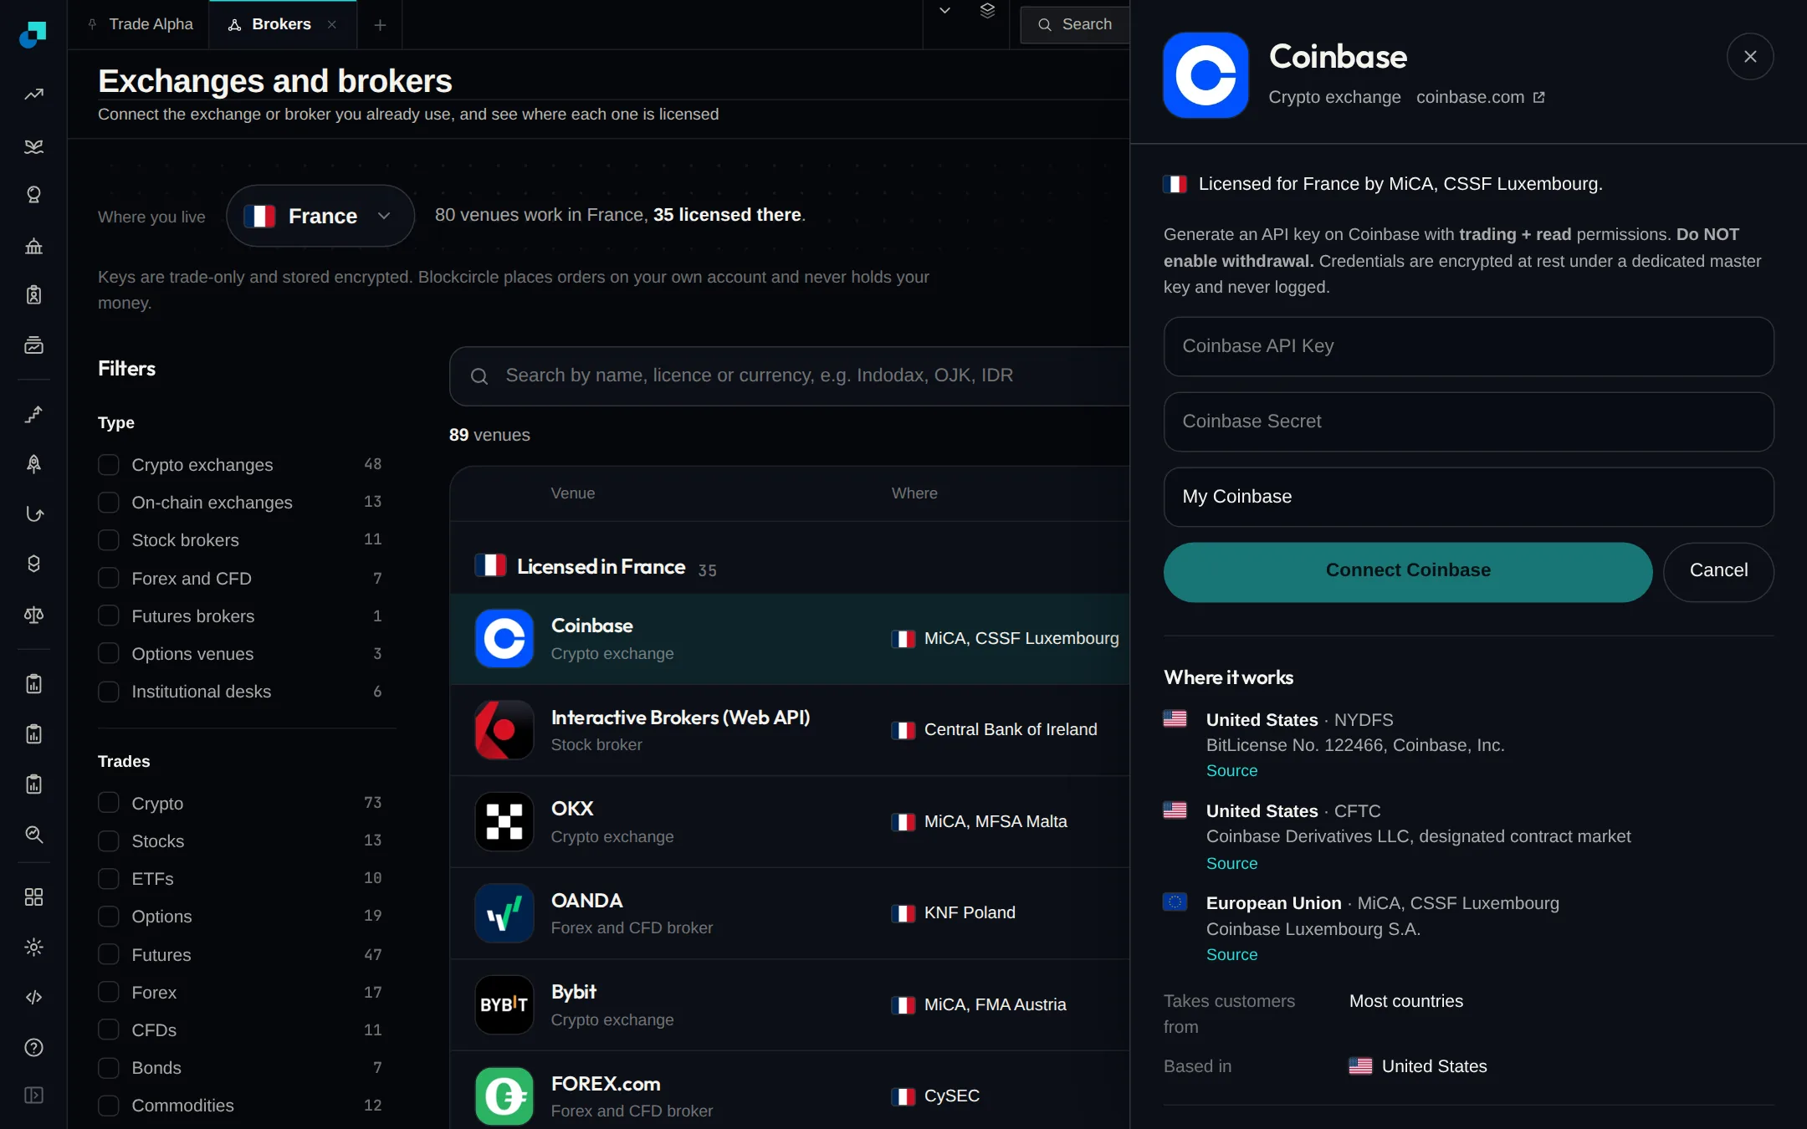The image size is (1807, 1129).
Task: Check the On-chain exchanges filter
Action: 109,503
